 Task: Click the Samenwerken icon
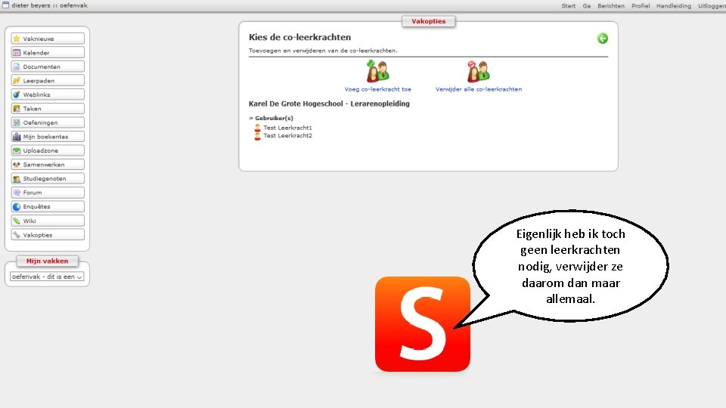[x=17, y=165]
